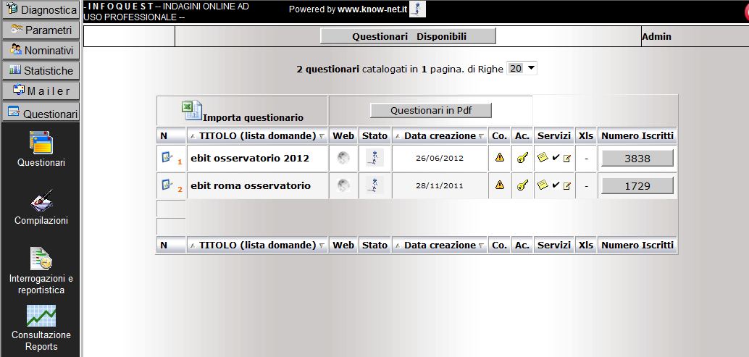Click pencil-note service icon for ebit osservatorio 2012
The height and width of the screenshot is (357, 749).
click(567, 159)
